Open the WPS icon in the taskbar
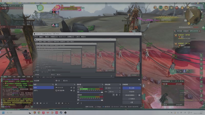This screenshot has width=205, height=115. (48, 112)
